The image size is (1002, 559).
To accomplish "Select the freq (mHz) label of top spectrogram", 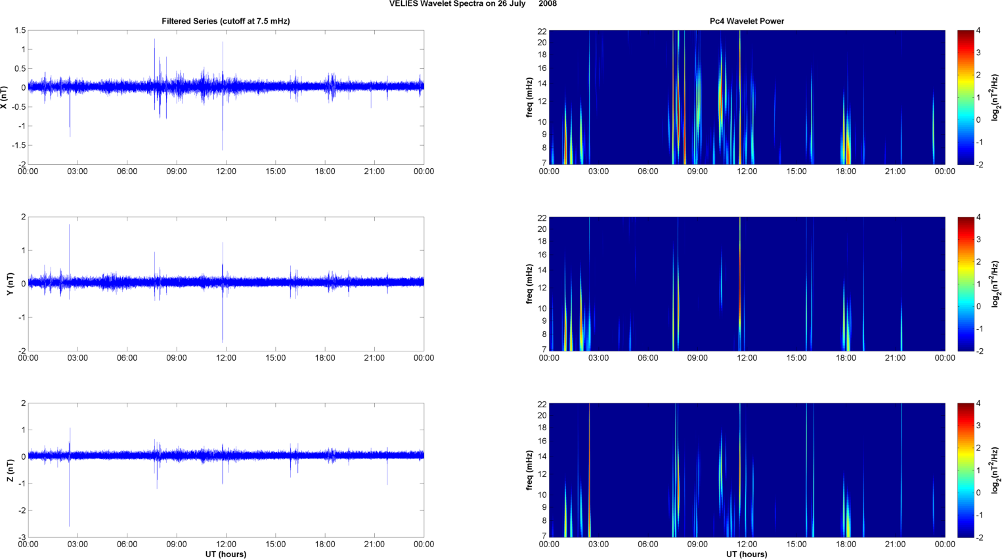I will (529, 97).
